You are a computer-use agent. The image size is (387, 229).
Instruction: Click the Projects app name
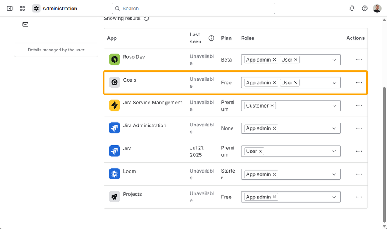pyautogui.click(x=132, y=194)
